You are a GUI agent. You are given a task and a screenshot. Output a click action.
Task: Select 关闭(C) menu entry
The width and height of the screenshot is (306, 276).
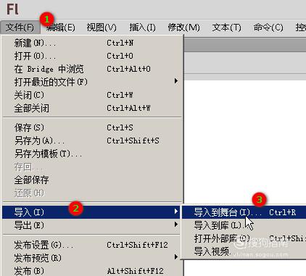[x=92, y=95]
